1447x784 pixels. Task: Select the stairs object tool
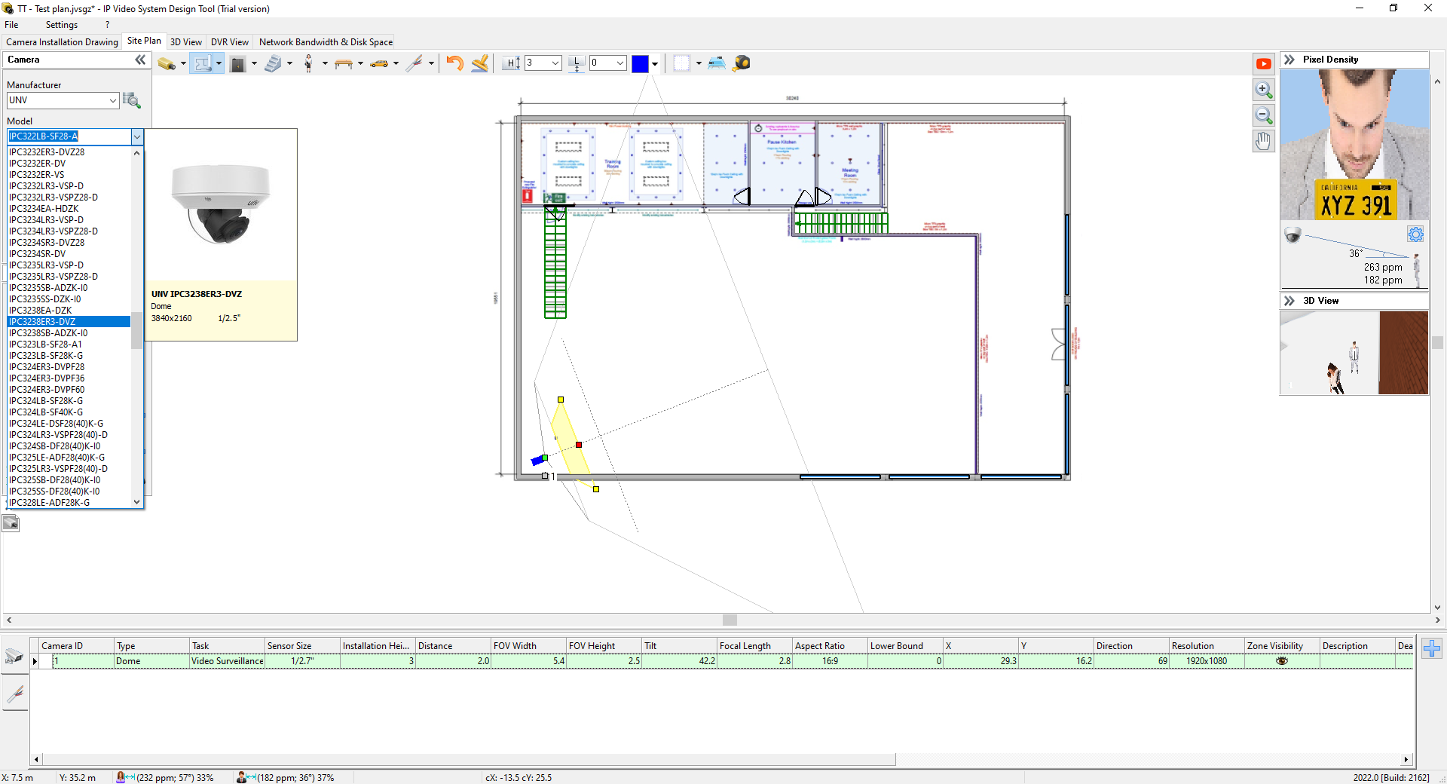tap(273, 64)
